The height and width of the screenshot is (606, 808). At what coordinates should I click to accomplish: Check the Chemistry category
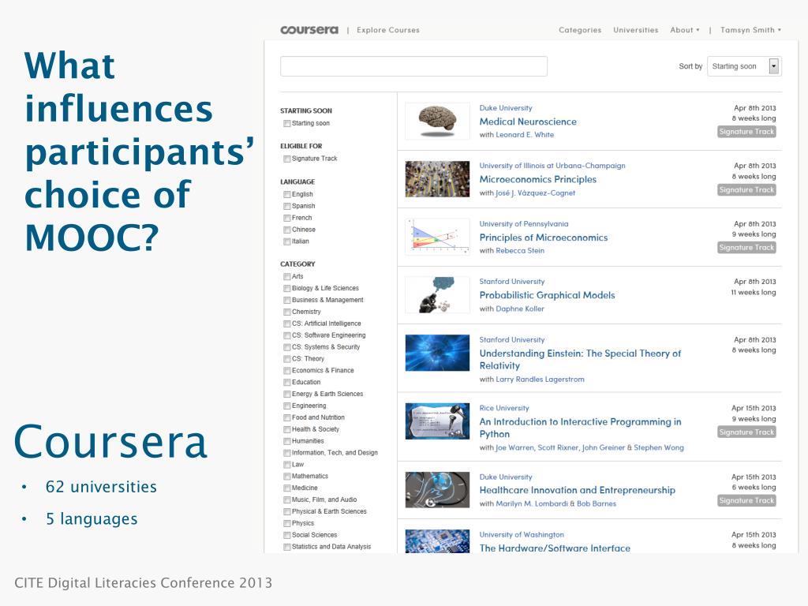(x=286, y=312)
